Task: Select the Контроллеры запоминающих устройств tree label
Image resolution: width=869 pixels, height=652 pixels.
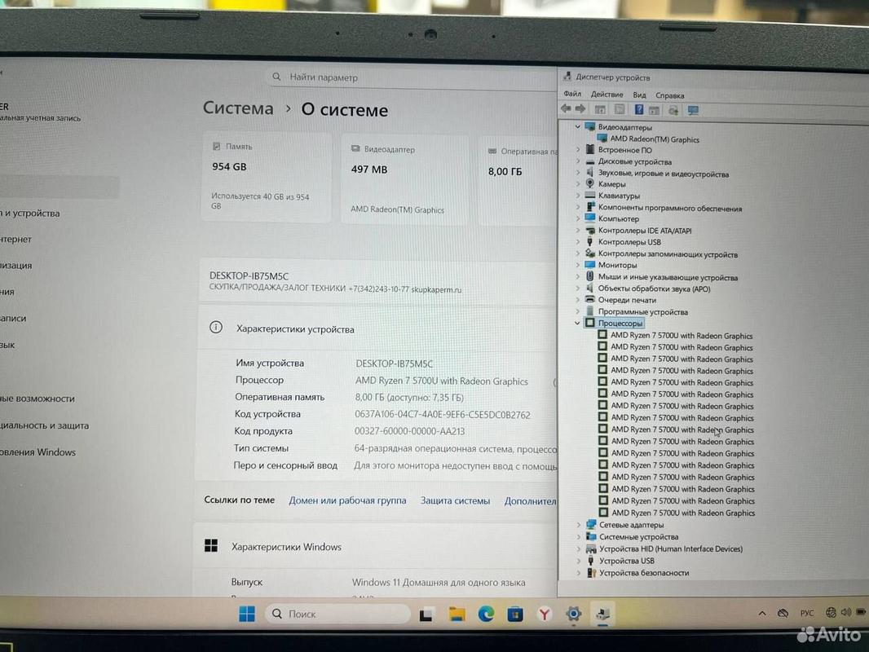Action: [668, 254]
